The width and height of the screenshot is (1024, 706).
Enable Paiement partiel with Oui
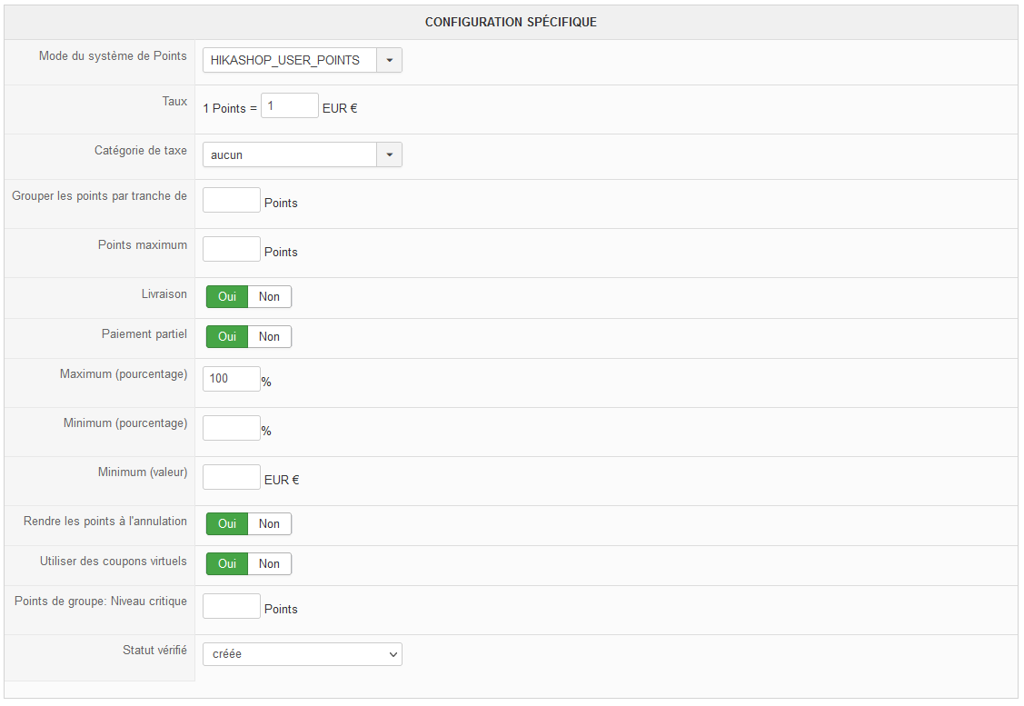pyautogui.click(x=227, y=337)
